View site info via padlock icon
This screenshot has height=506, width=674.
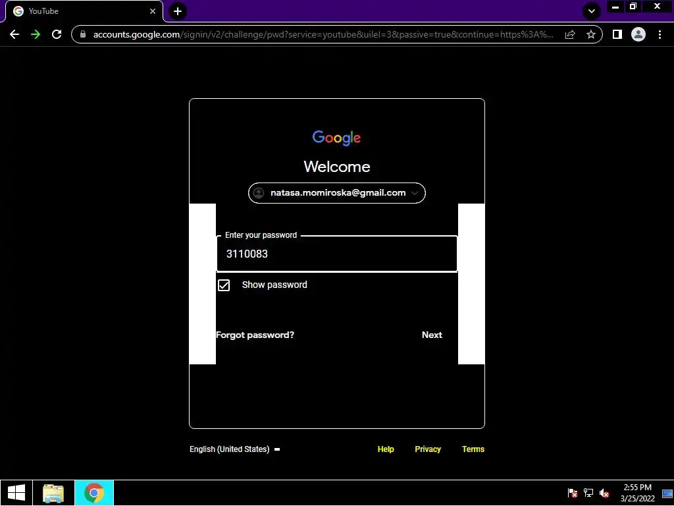click(83, 34)
